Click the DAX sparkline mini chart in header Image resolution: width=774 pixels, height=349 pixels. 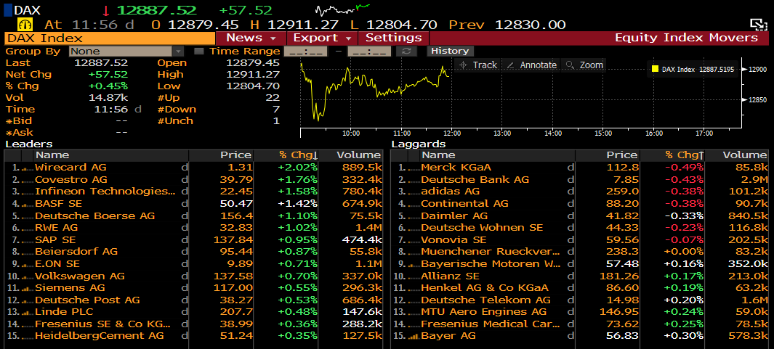click(343, 9)
